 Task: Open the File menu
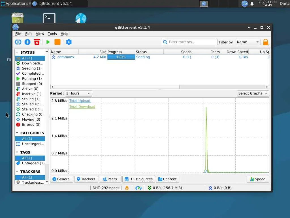click(x=18, y=34)
